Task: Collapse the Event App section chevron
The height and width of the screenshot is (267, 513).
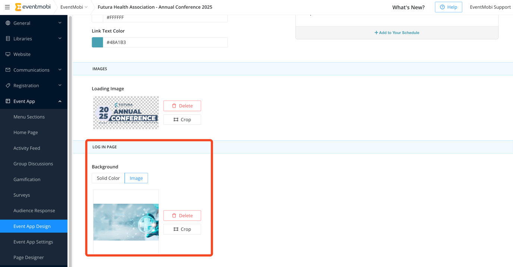Action: pos(60,101)
